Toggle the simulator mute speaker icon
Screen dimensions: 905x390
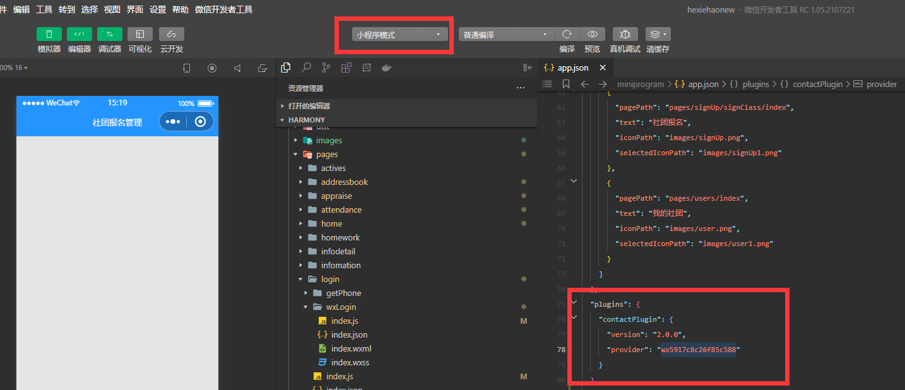237,68
